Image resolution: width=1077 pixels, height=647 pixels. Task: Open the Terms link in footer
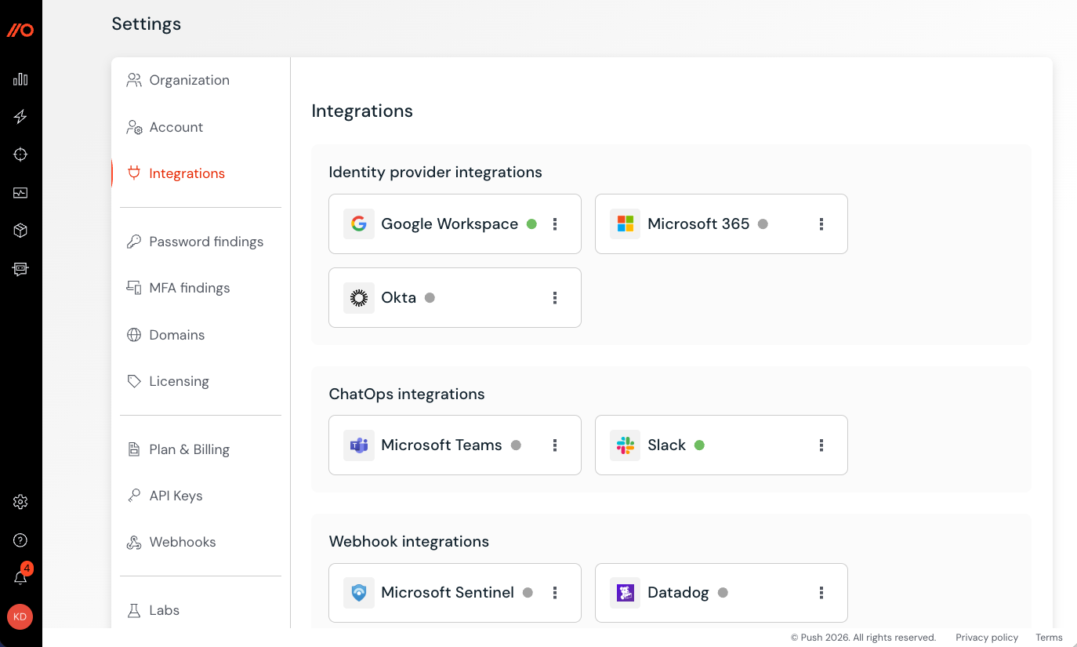[x=1049, y=637]
